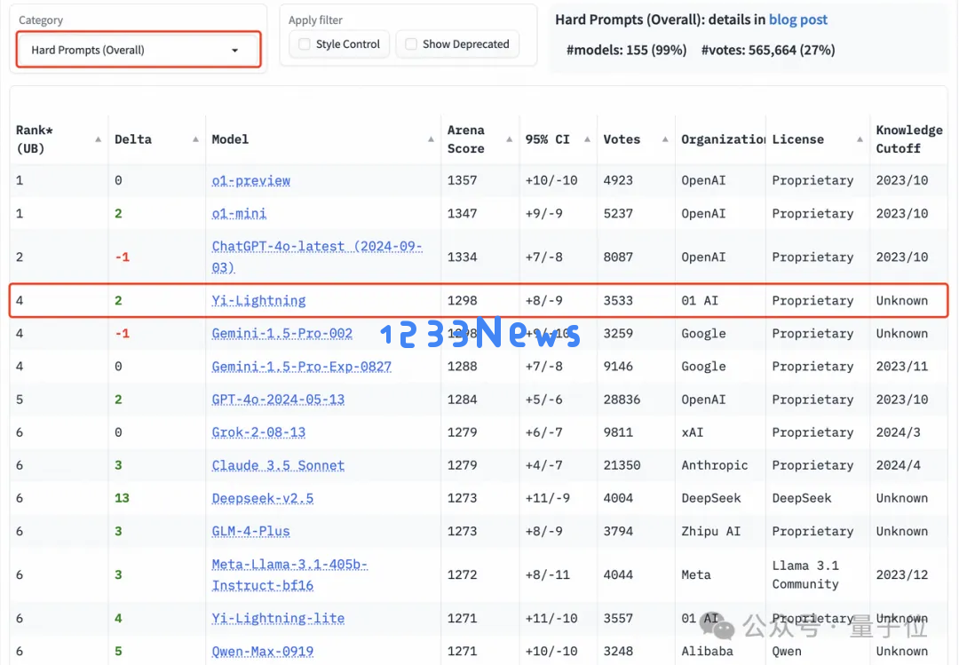Sort by Arena Score column arrow
The height and width of the screenshot is (665, 959).
(510, 139)
